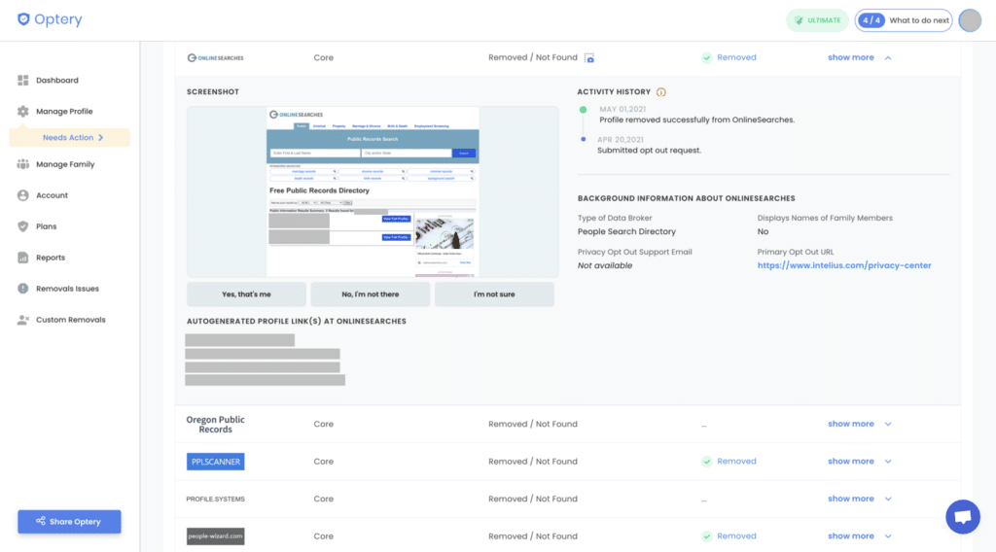Open Custom Removals page
This screenshot has height=552, width=996.
point(70,320)
